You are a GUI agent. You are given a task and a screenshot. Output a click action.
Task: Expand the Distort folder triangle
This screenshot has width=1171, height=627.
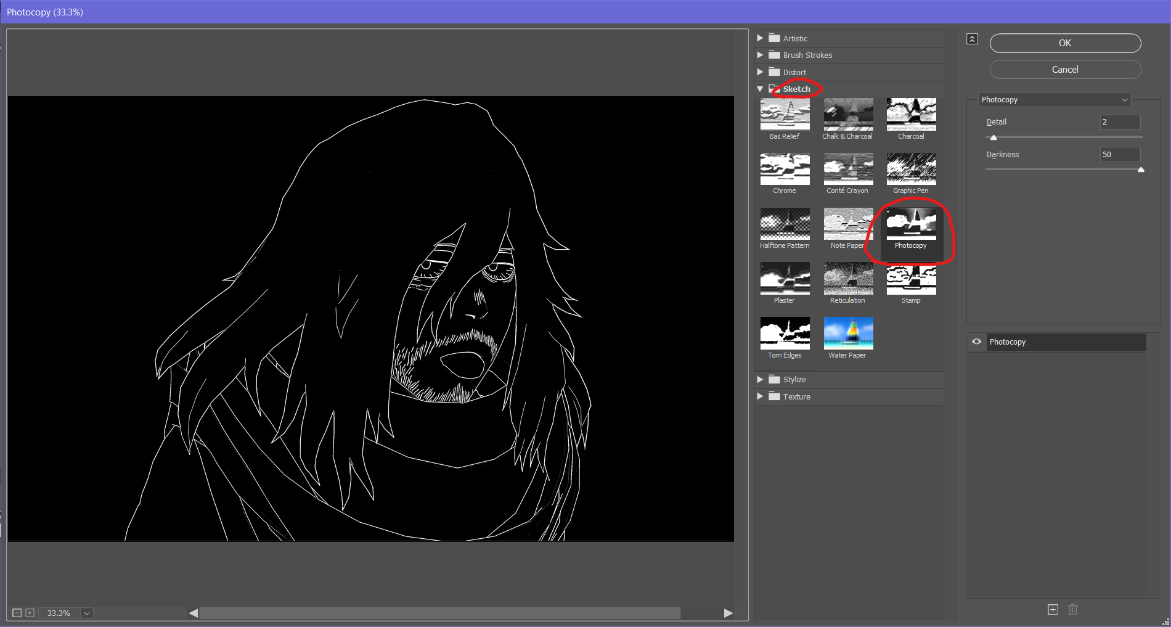coord(760,72)
